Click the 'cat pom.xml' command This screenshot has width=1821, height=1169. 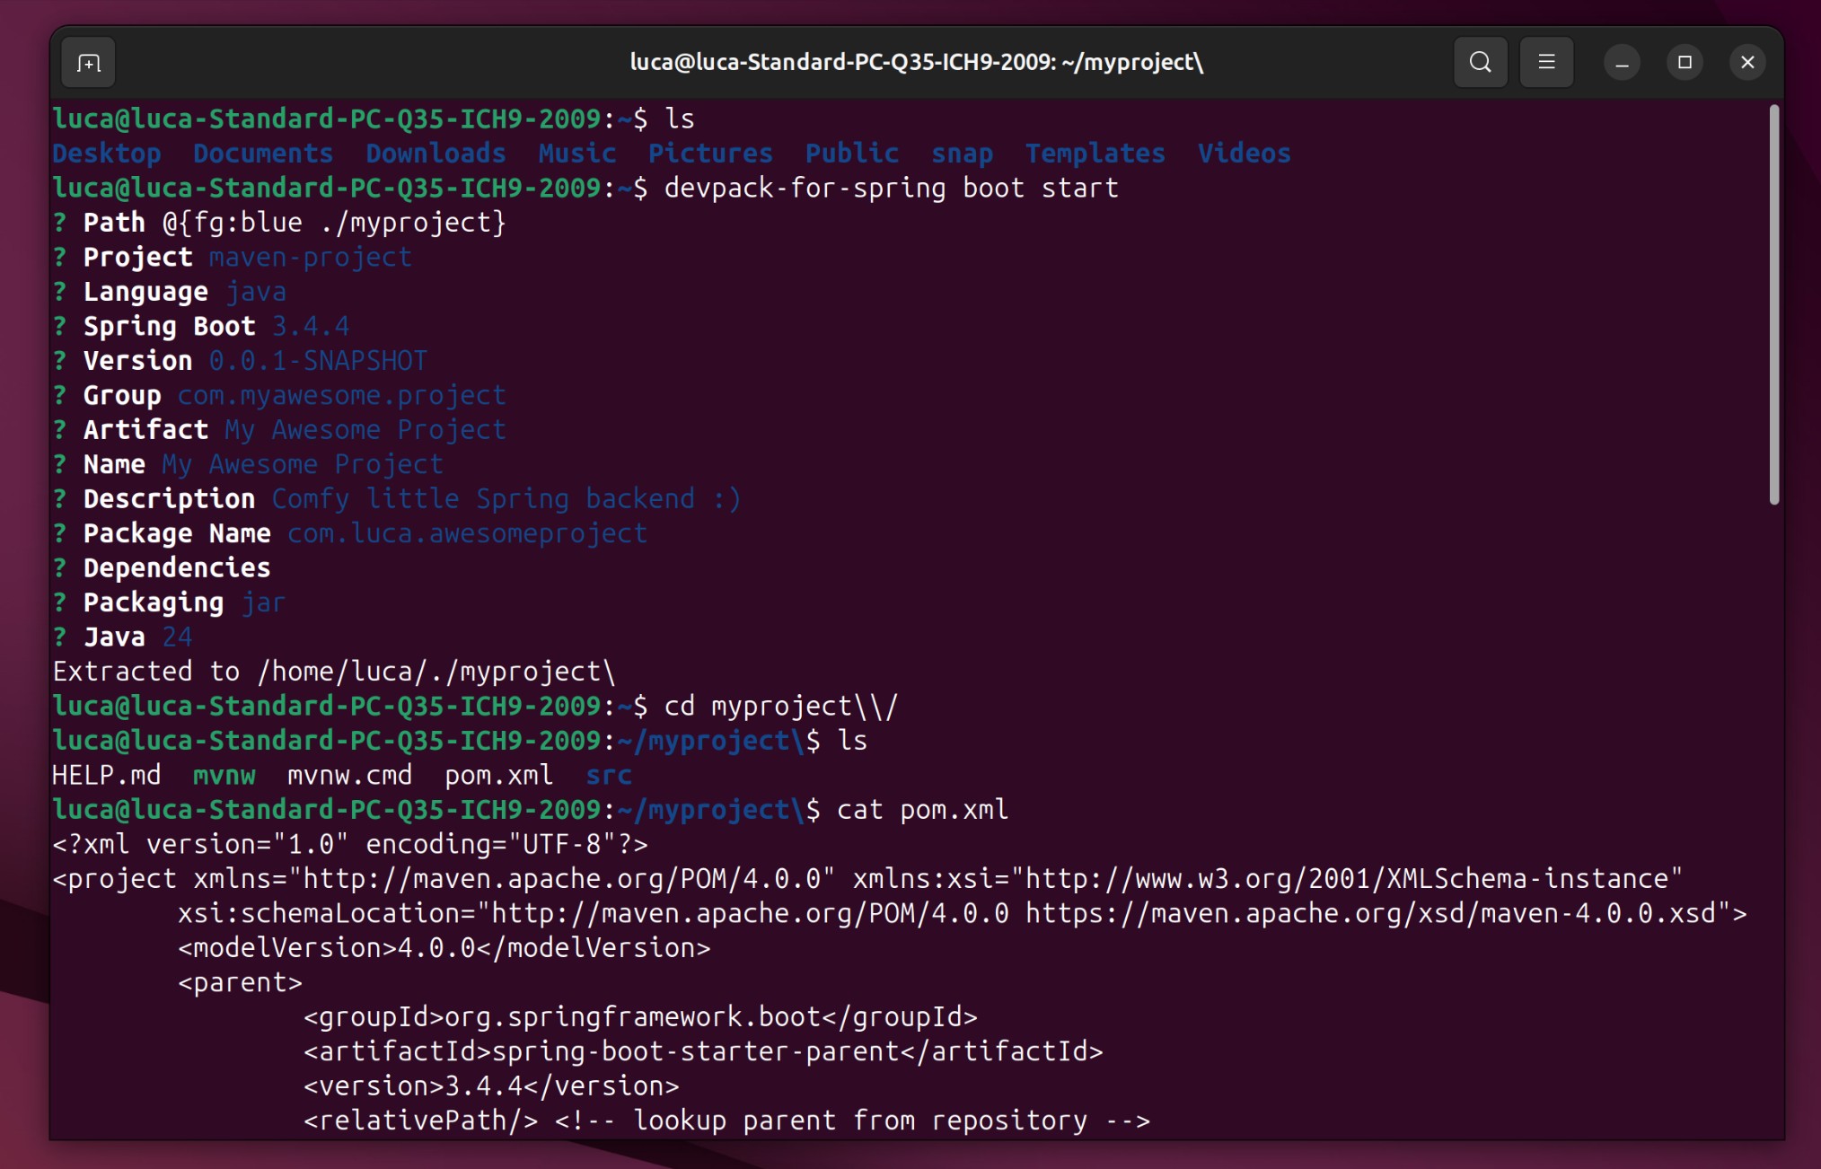[923, 811]
